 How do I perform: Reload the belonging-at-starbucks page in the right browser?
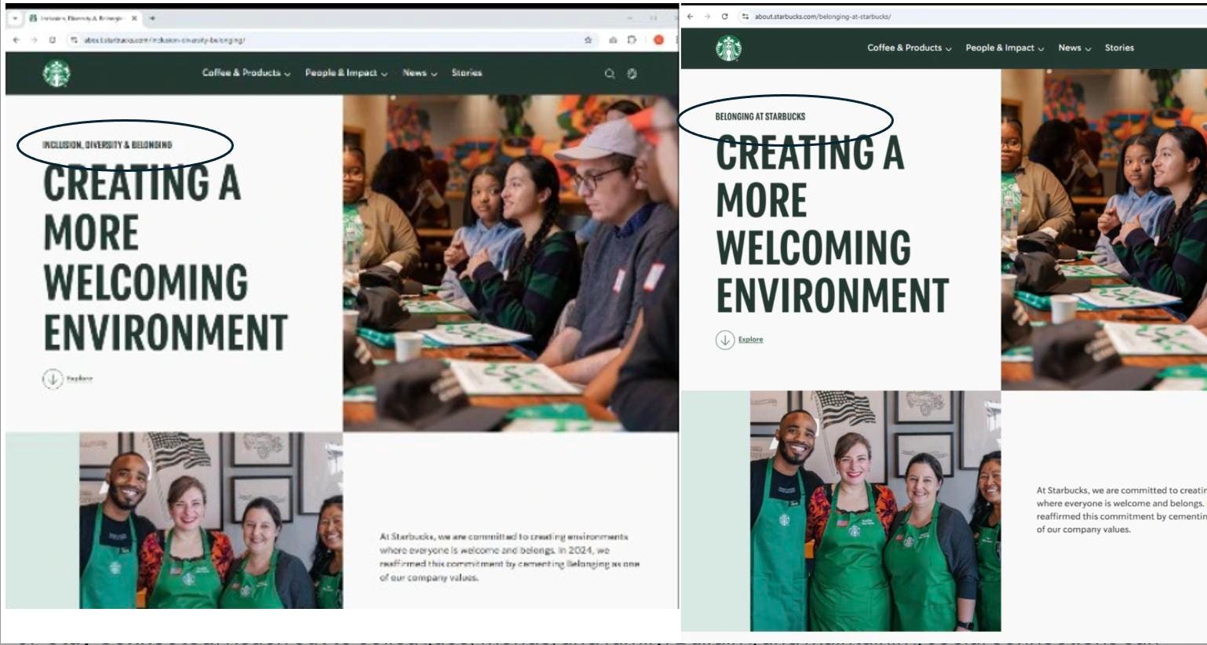click(x=724, y=16)
